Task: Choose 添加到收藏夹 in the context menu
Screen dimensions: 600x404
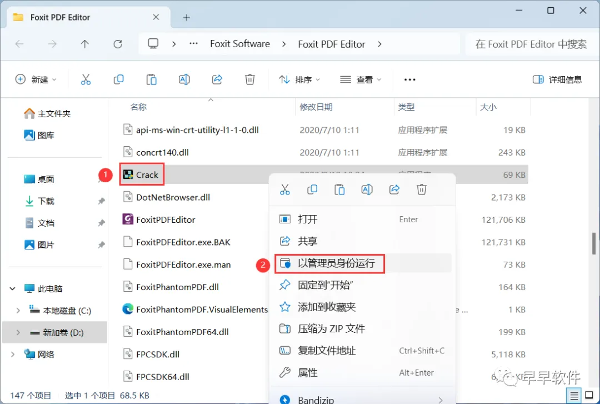Action: point(362,307)
